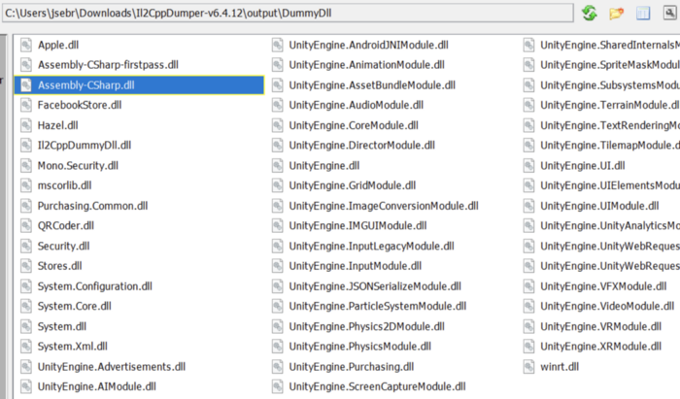The width and height of the screenshot is (680, 399).
Task: Click the file icon beside UnityEngine.dll
Action: pyautogui.click(x=278, y=165)
